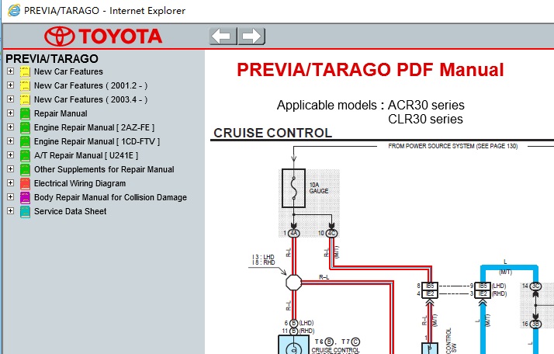Select A/T Repair Manual [ U241E ]

click(x=86, y=155)
